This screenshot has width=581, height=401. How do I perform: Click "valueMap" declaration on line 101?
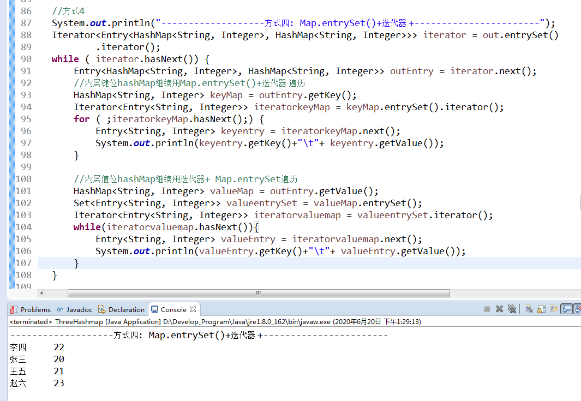[232, 191]
